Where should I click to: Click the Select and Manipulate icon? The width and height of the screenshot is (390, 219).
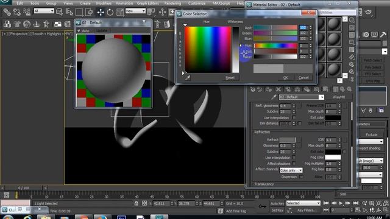(x=163, y=12)
